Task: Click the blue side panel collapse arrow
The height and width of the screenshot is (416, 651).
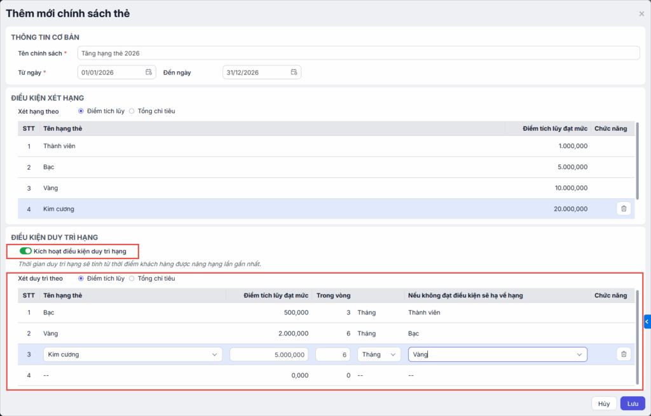Action: [647, 322]
